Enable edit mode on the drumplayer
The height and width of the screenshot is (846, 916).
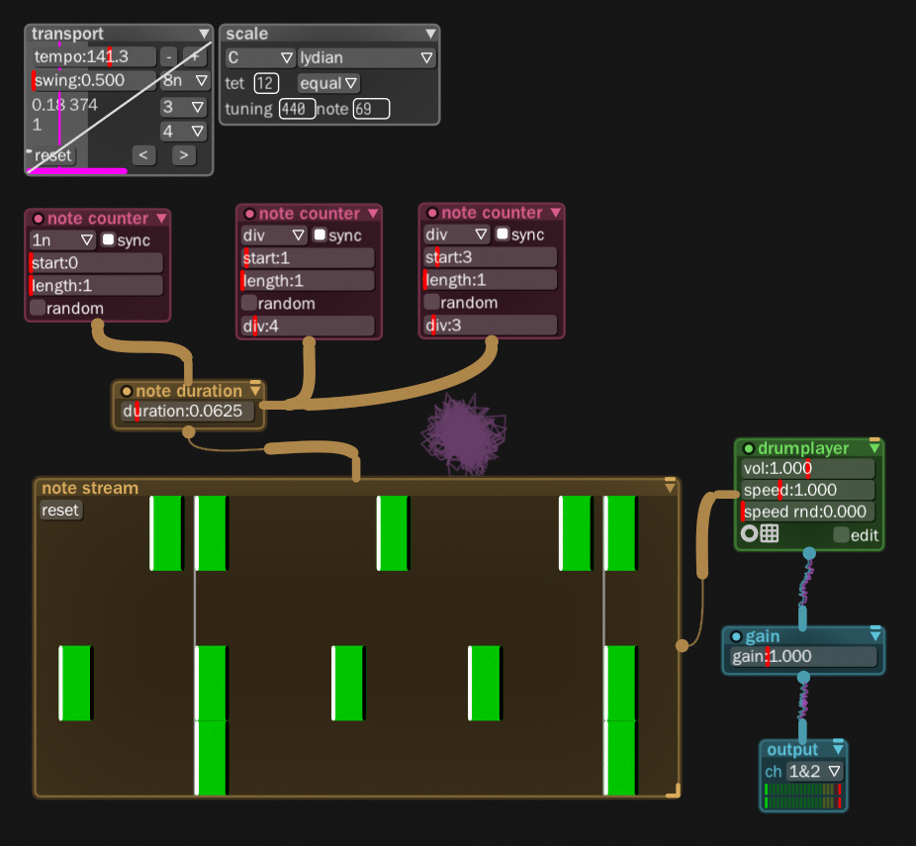[x=840, y=535]
